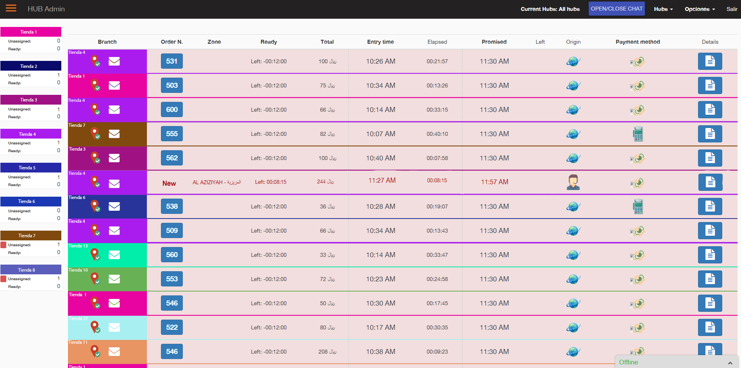Select the Tienda 5 colored header
Screen dimensions: 741x368
click(31, 167)
